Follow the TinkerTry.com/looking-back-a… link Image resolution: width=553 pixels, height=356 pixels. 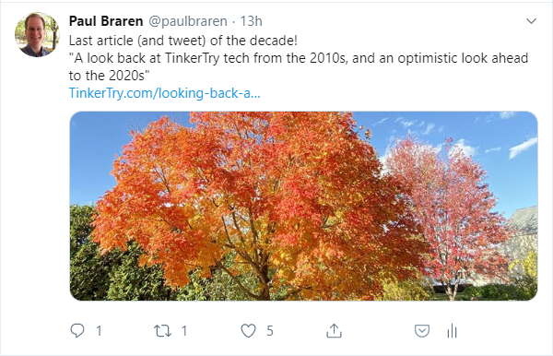(x=165, y=93)
